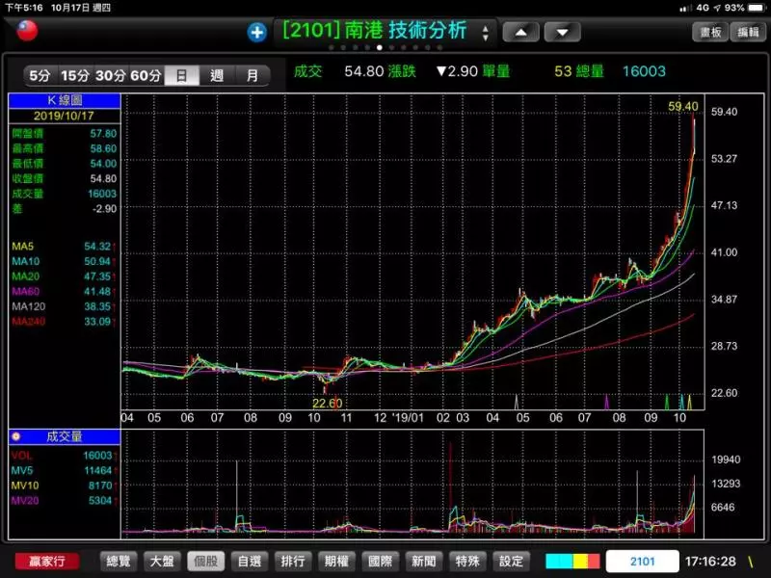Select the 日 daily interval
The height and width of the screenshot is (578, 771).
click(181, 76)
